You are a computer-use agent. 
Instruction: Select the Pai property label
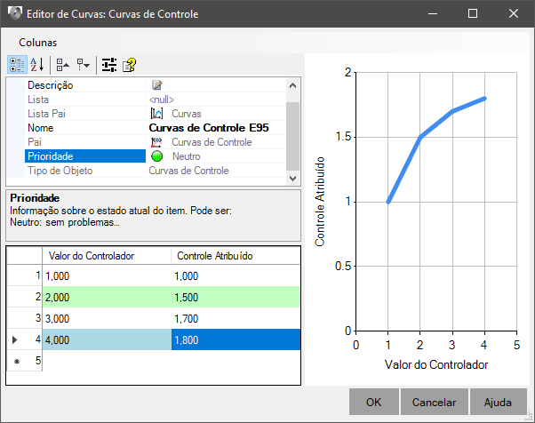pos(35,142)
